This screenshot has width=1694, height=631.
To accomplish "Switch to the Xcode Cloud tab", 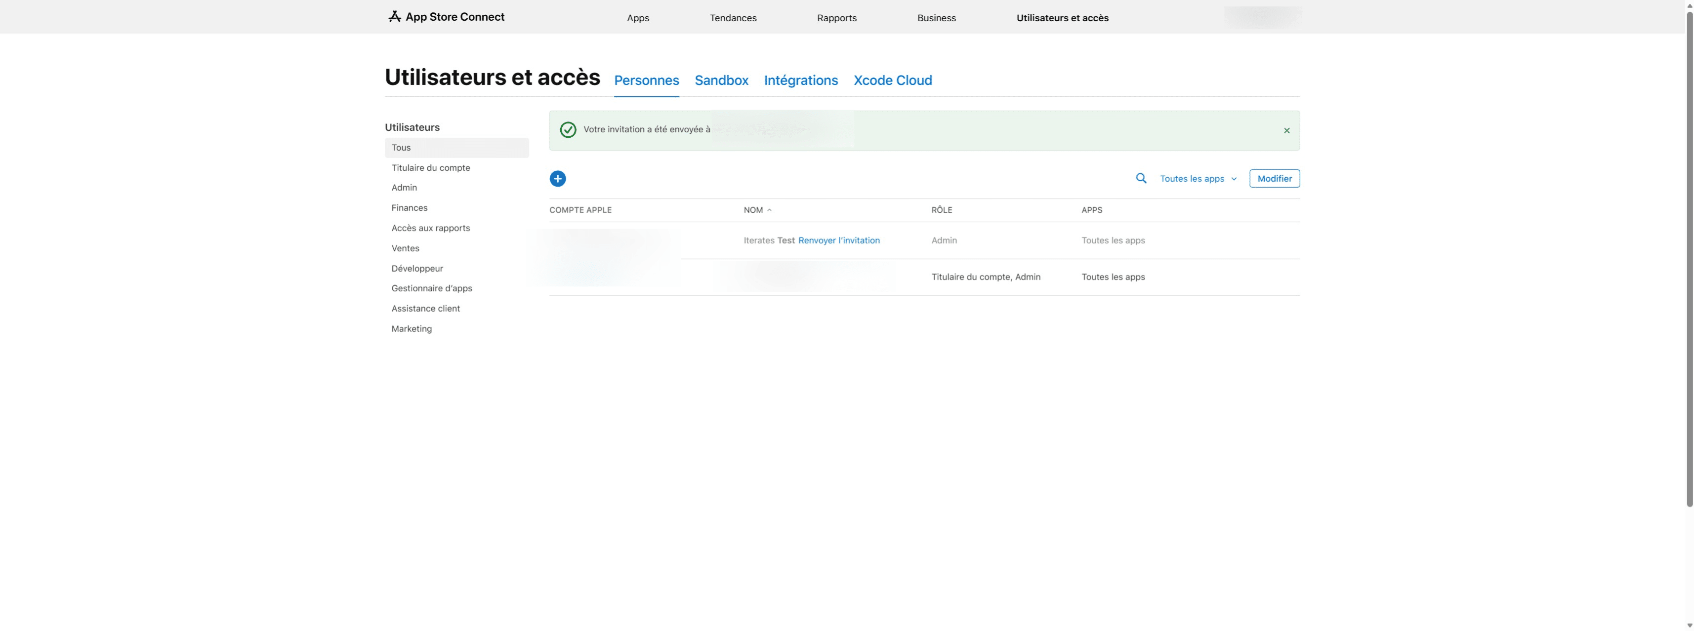I will click(892, 81).
